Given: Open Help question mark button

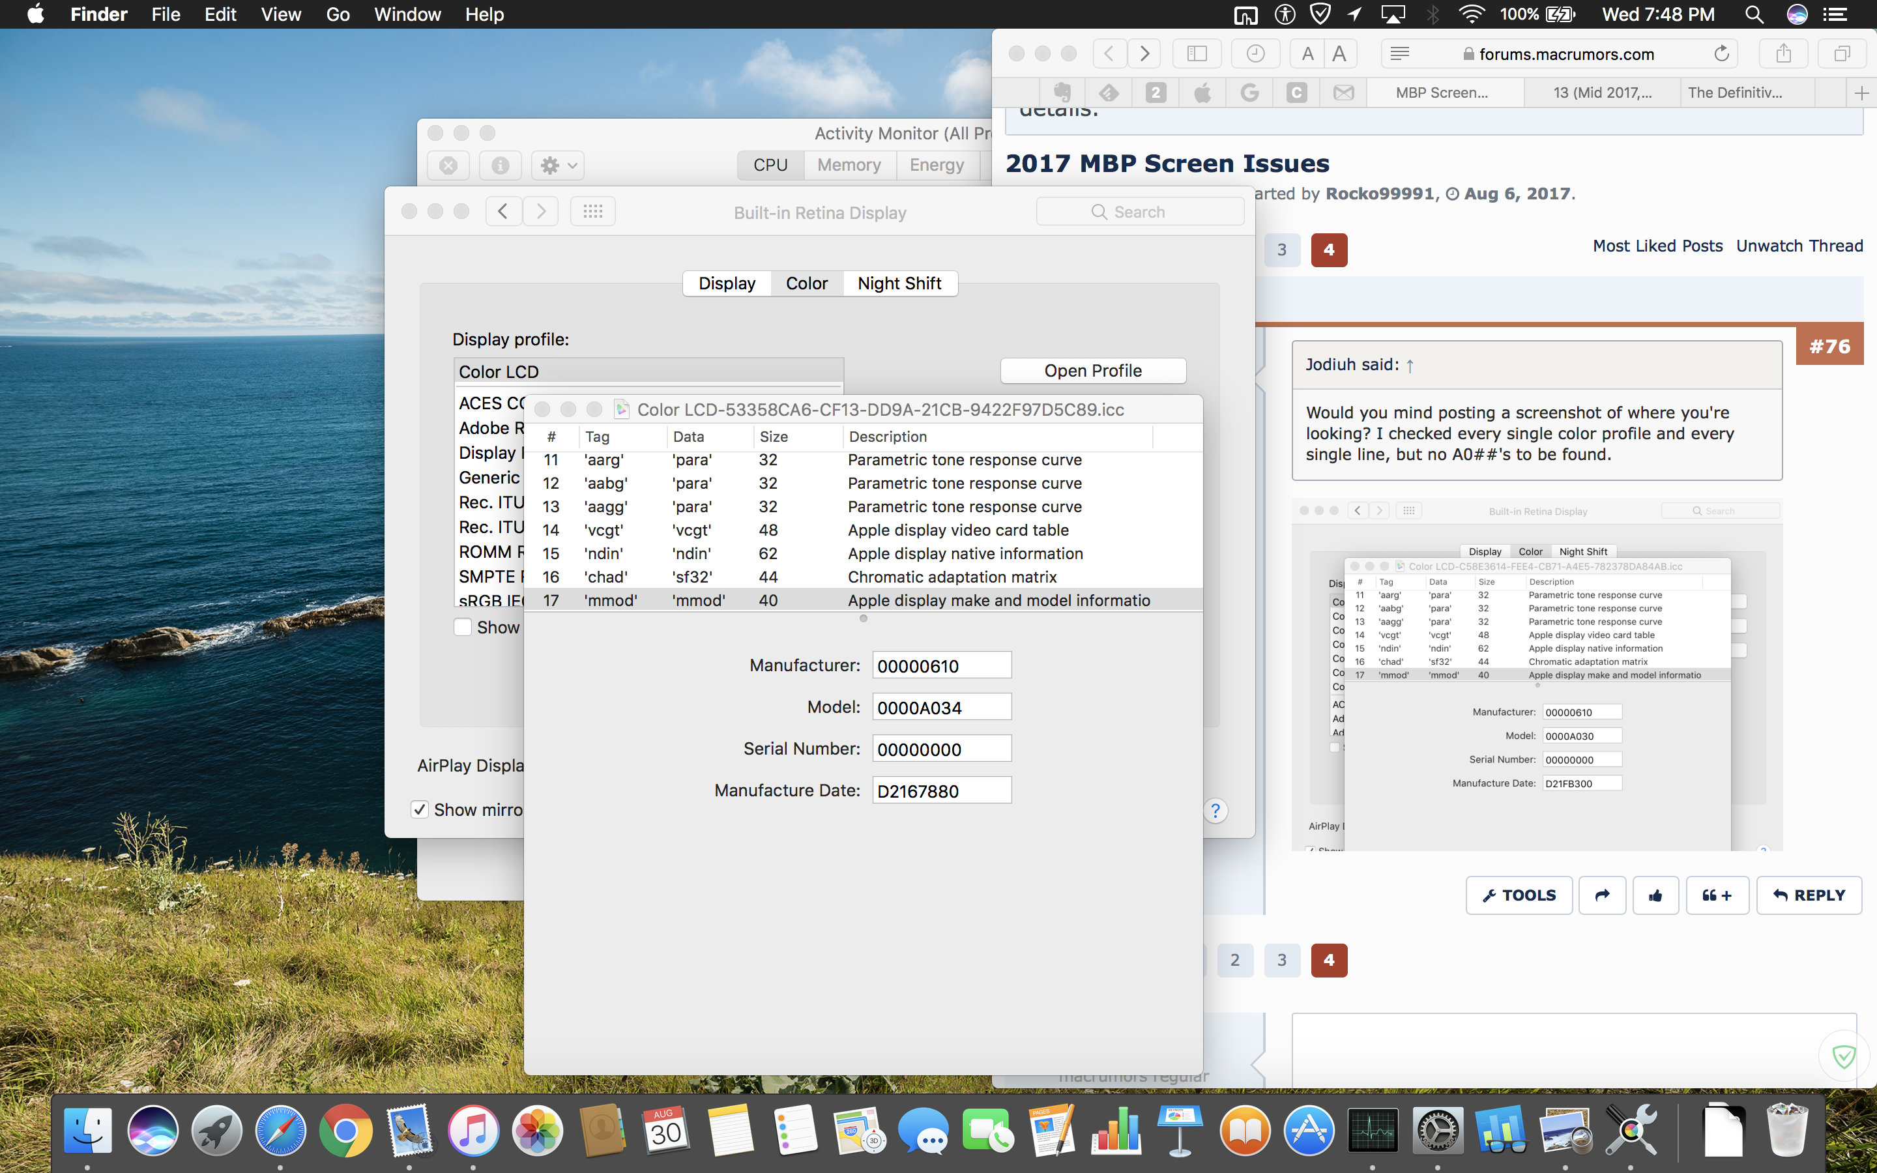Looking at the screenshot, I should pyautogui.click(x=1215, y=811).
